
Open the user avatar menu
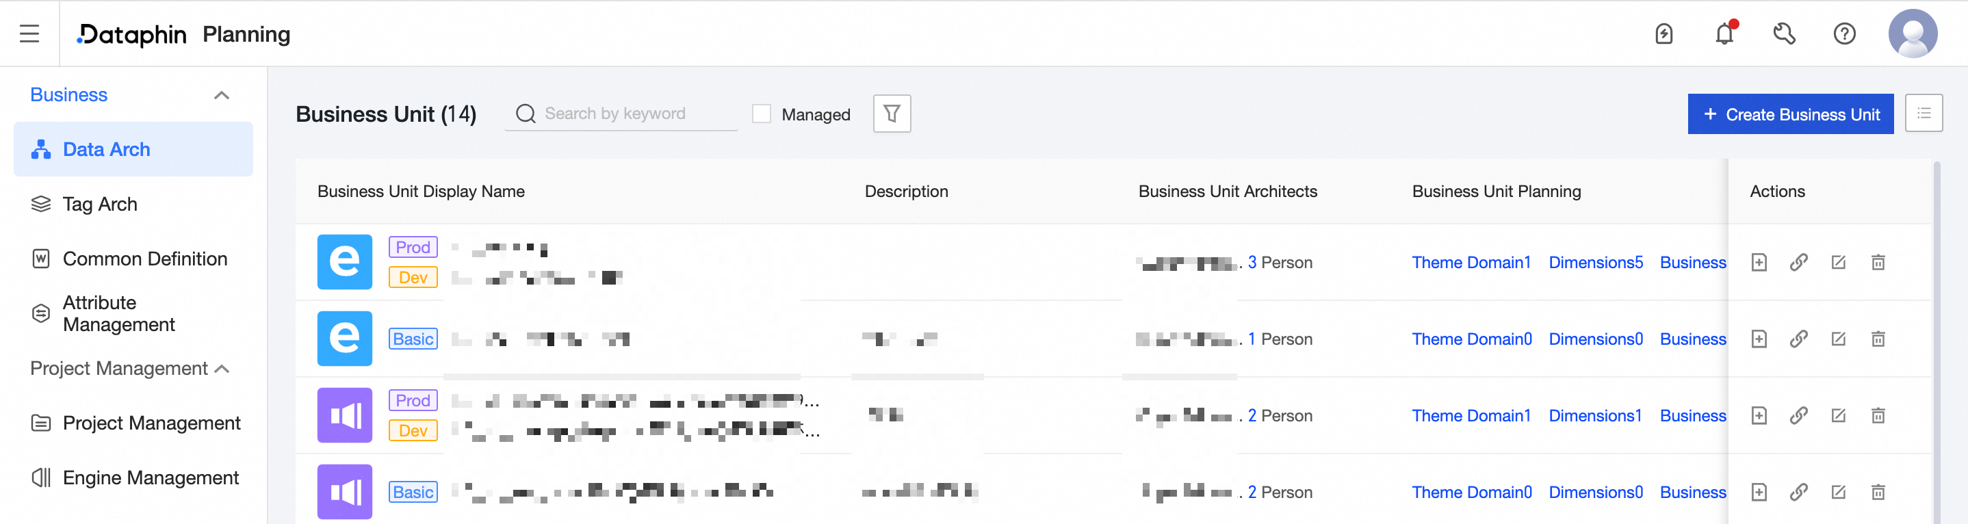coord(1912,34)
